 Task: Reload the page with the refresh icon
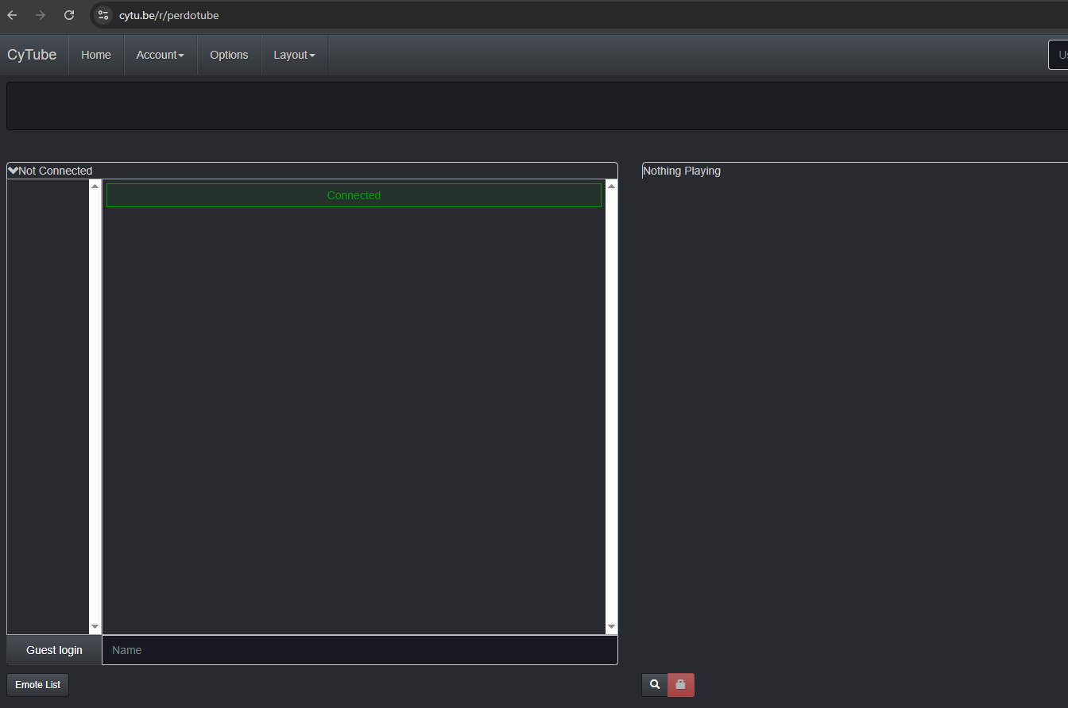pyautogui.click(x=69, y=15)
